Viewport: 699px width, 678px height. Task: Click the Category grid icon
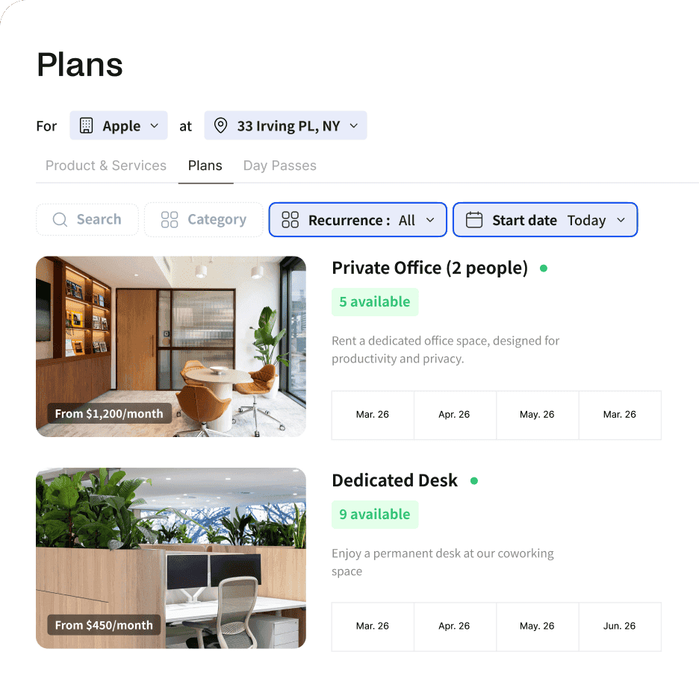170,219
